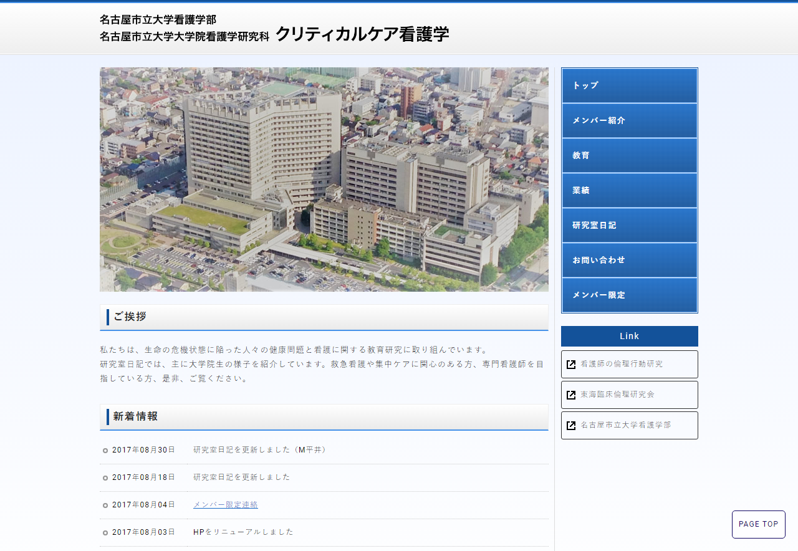Click the 名古屋市立大学看護学部 header text

[x=158, y=19]
